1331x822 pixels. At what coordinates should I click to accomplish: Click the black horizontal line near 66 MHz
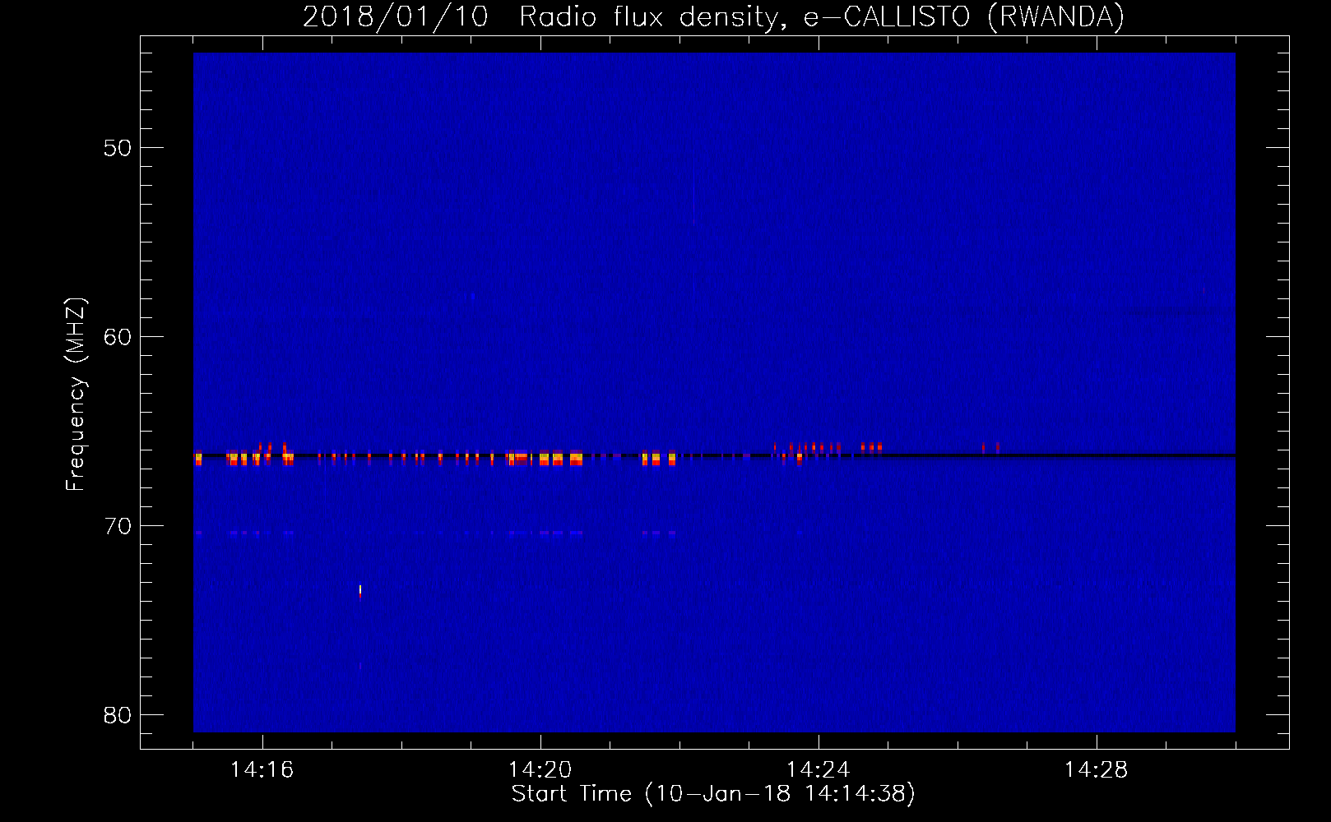tap(714, 455)
